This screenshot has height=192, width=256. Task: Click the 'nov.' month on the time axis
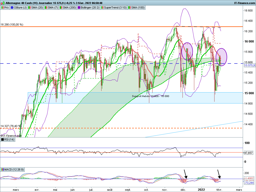(164, 190)
